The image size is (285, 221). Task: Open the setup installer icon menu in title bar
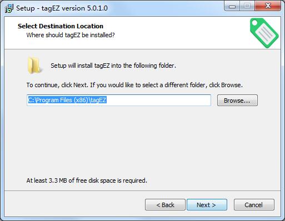click(x=9, y=8)
